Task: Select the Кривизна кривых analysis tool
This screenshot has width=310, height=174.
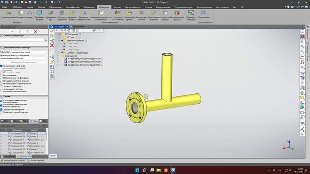Action: (72, 15)
